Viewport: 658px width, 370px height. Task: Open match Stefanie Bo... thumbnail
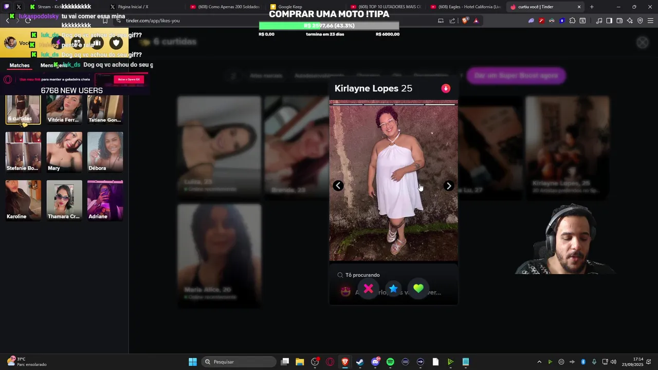23,152
